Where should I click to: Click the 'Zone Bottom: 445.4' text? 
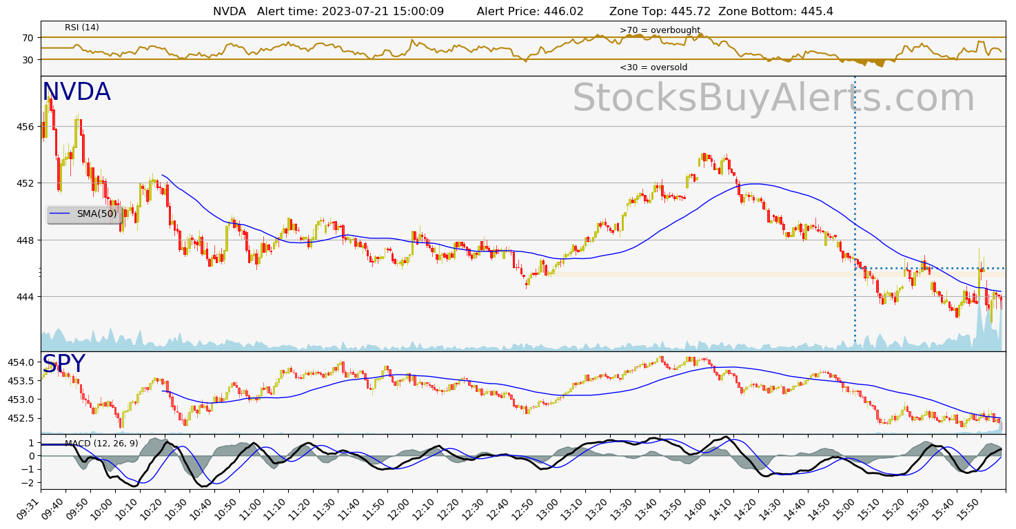[x=775, y=11]
